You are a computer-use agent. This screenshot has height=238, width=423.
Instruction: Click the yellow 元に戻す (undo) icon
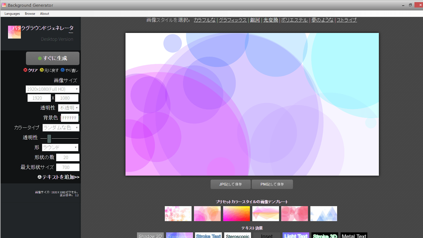tap(42, 70)
